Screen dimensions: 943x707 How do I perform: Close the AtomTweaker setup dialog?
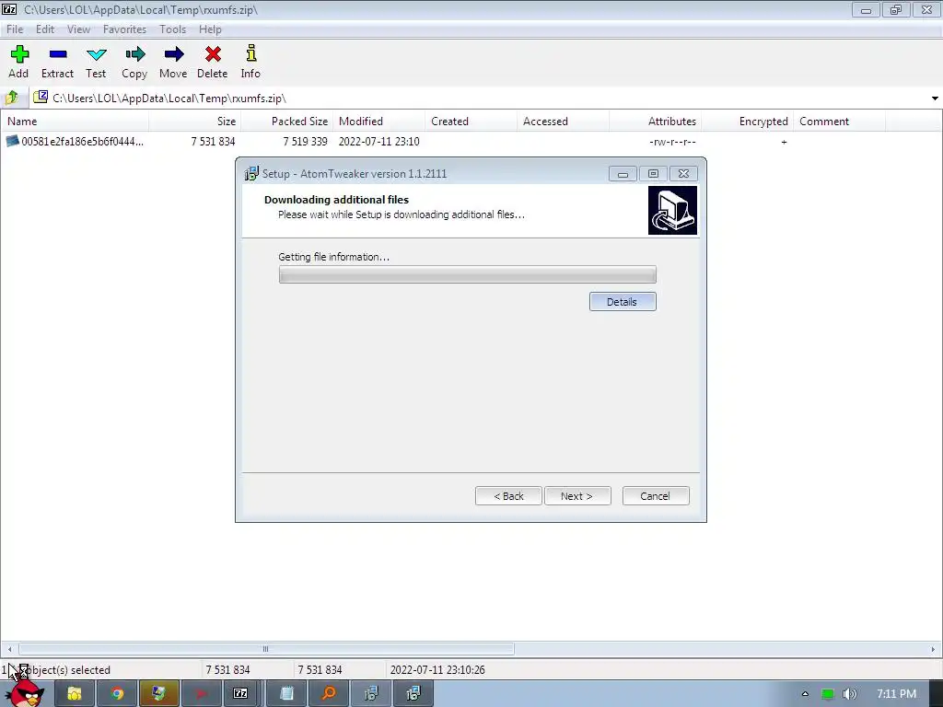click(684, 174)
